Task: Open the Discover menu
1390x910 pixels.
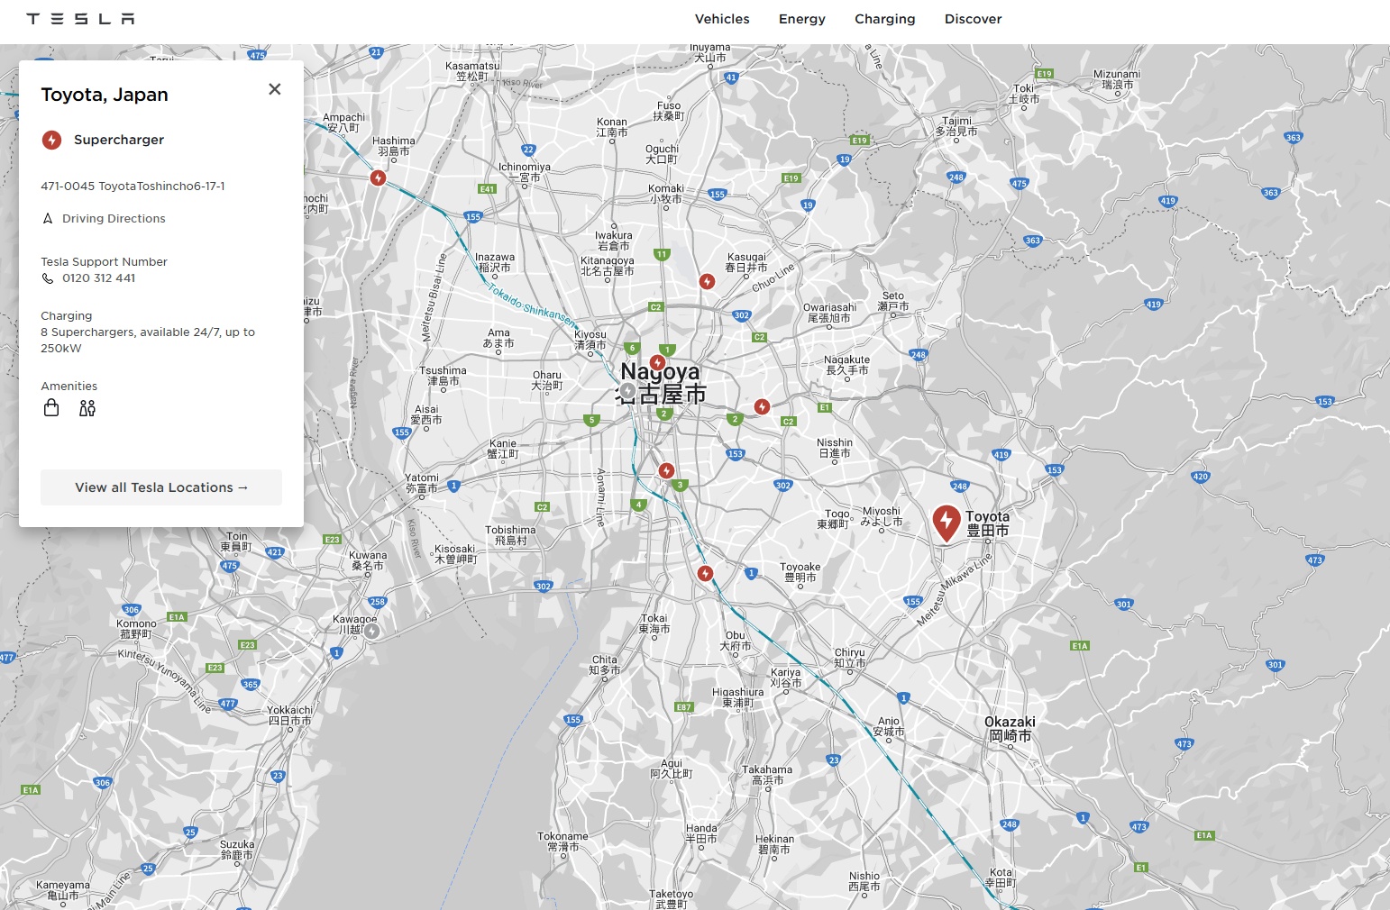Action: 973,19
